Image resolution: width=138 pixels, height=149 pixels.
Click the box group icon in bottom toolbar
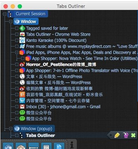click(x=21, y=146)
